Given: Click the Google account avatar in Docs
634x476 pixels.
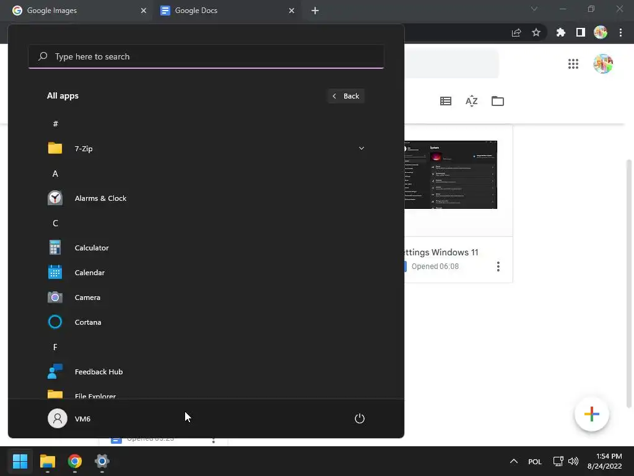Looking at the screenshot, I should click(x=603, y=64).
